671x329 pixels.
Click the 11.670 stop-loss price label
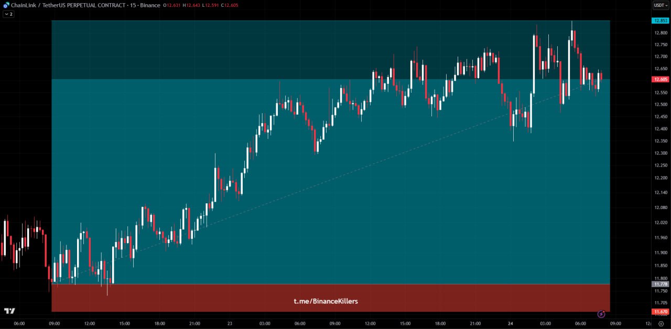660,312
